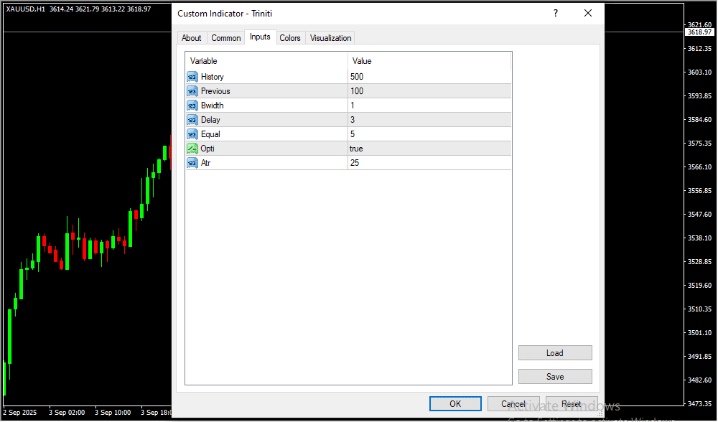Click the integer icon next to Delay
The width and height of the screenshot is (718, 422).
[192, 120]
